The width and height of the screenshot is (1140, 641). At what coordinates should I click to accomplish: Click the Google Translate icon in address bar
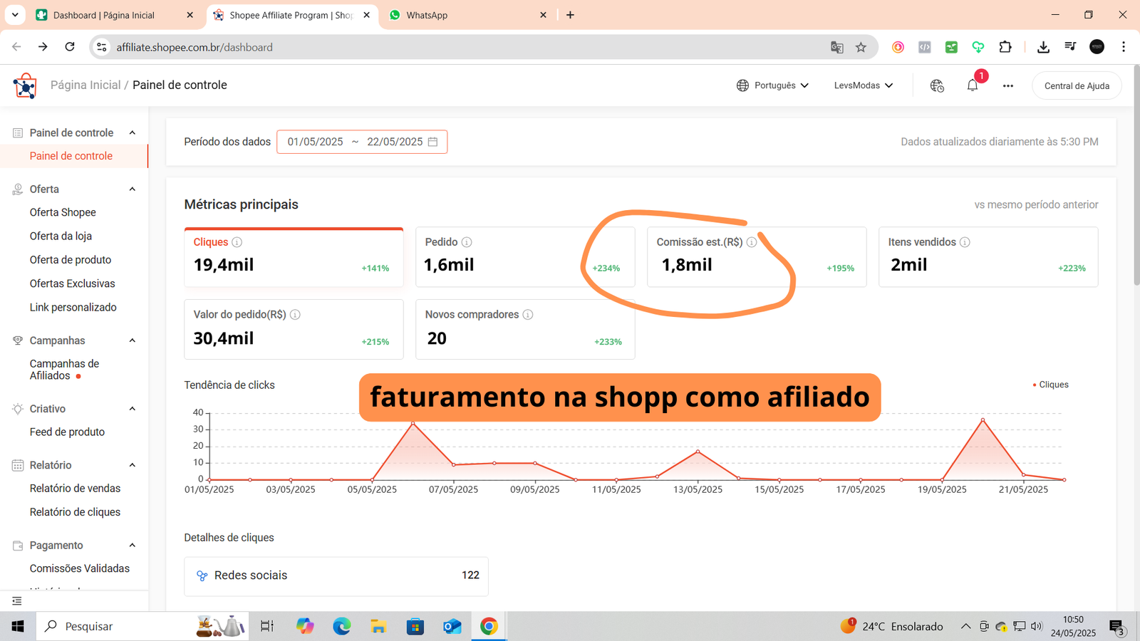(x=837, y=47)
